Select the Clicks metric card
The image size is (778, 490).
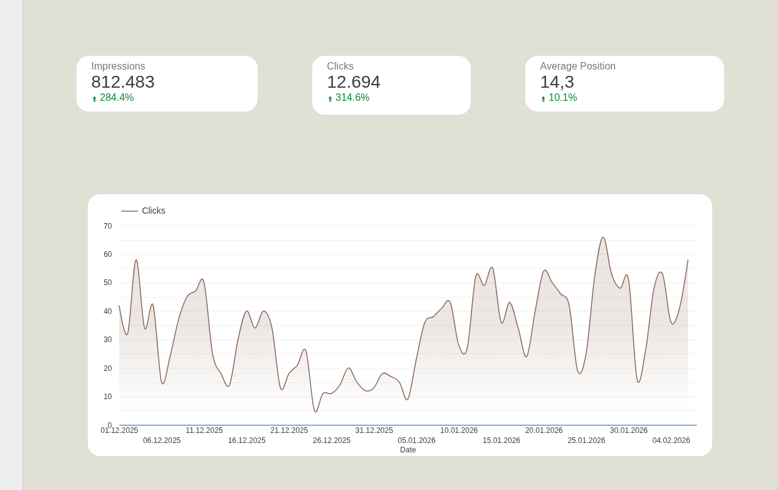pyautogui.click(x=391, y=85)
